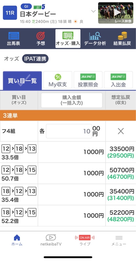The image size is (136, 261).
Task: Open the メニュー hamburger icon
Action: 119,238
